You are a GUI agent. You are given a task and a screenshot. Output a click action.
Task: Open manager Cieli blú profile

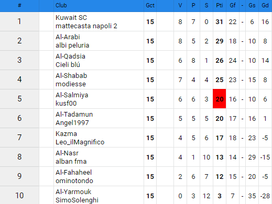tap(68, 65)
